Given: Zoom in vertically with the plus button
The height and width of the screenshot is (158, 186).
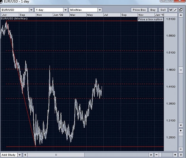Looking at the screenshot, I should tap(181, 131).
